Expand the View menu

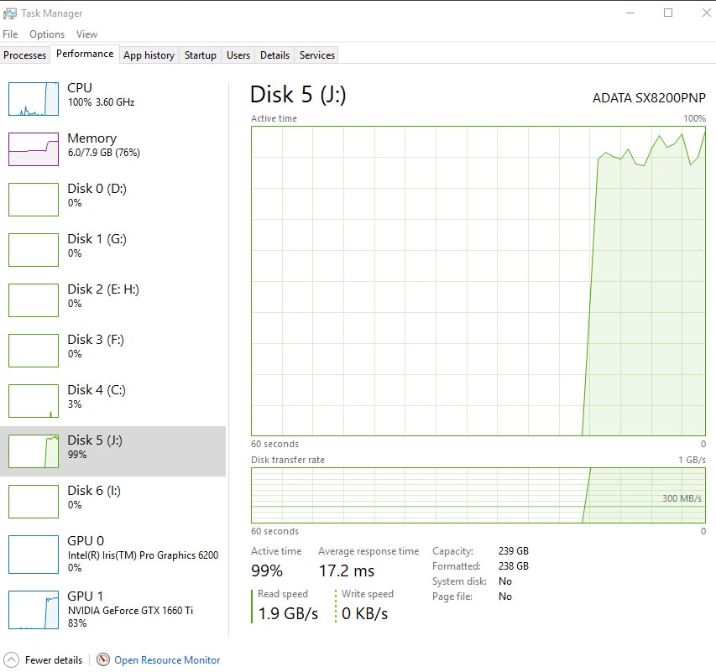pos(86,34)
